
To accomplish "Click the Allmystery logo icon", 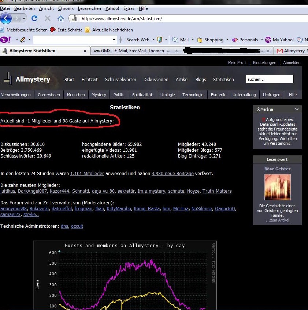I will click(x=8, y=79).
